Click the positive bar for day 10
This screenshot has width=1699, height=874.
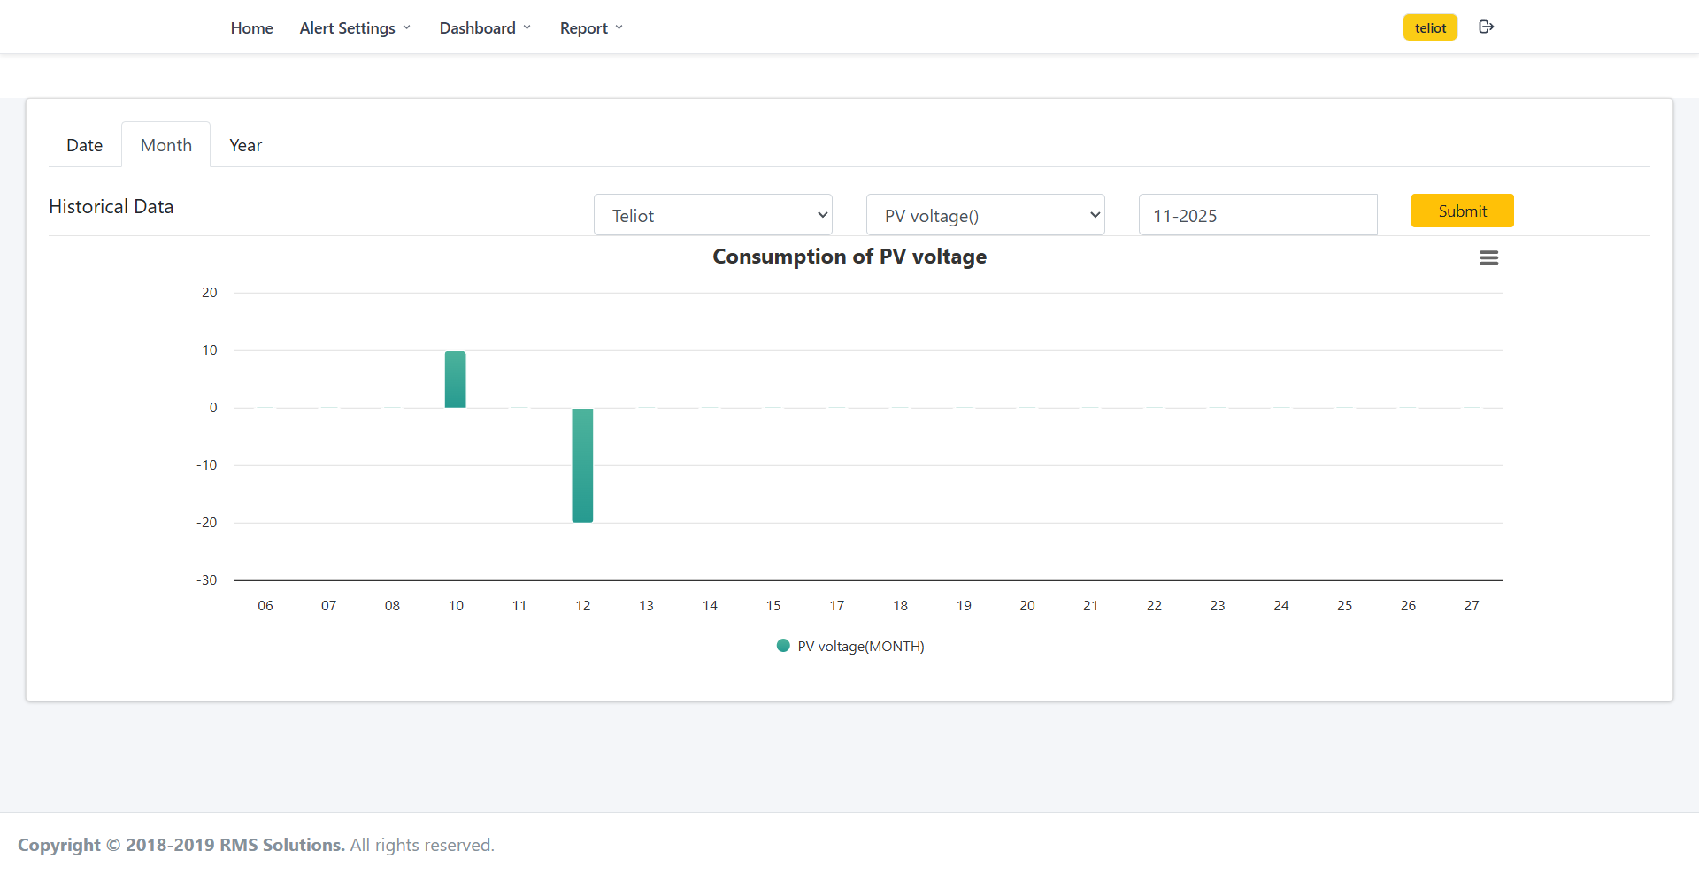coord(455,379)
